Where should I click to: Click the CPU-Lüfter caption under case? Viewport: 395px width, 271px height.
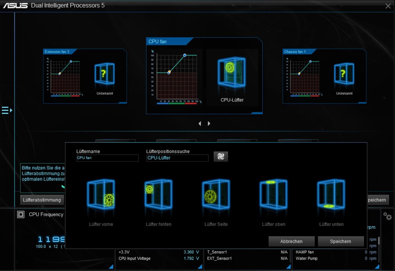(232, 100)
